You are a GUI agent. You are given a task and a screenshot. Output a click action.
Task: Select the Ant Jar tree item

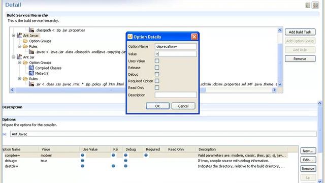pos(28,57)
